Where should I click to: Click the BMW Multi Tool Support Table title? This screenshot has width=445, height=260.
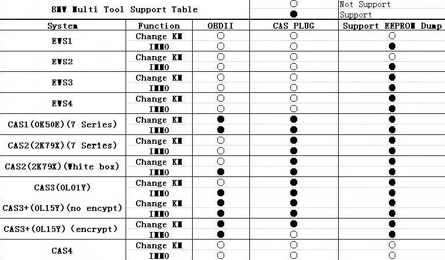point(124,9)
